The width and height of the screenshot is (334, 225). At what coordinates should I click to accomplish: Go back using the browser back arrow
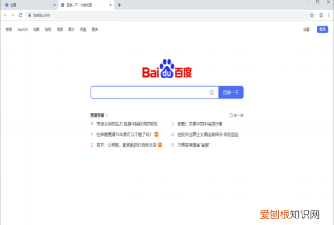pos(6,15)
